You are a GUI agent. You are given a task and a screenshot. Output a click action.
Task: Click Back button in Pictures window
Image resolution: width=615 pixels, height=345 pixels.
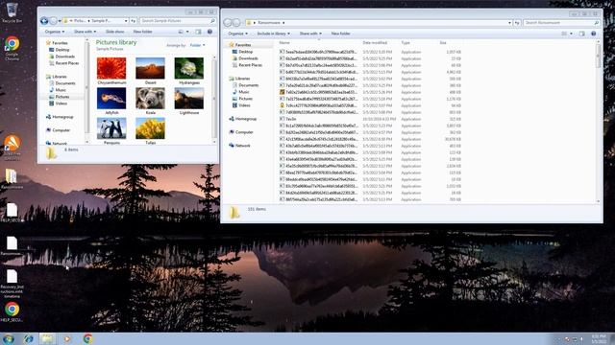point(44,21)
